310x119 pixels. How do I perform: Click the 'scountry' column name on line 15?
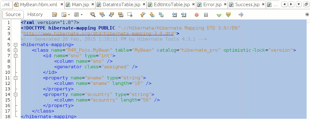[x=104, y=100]
